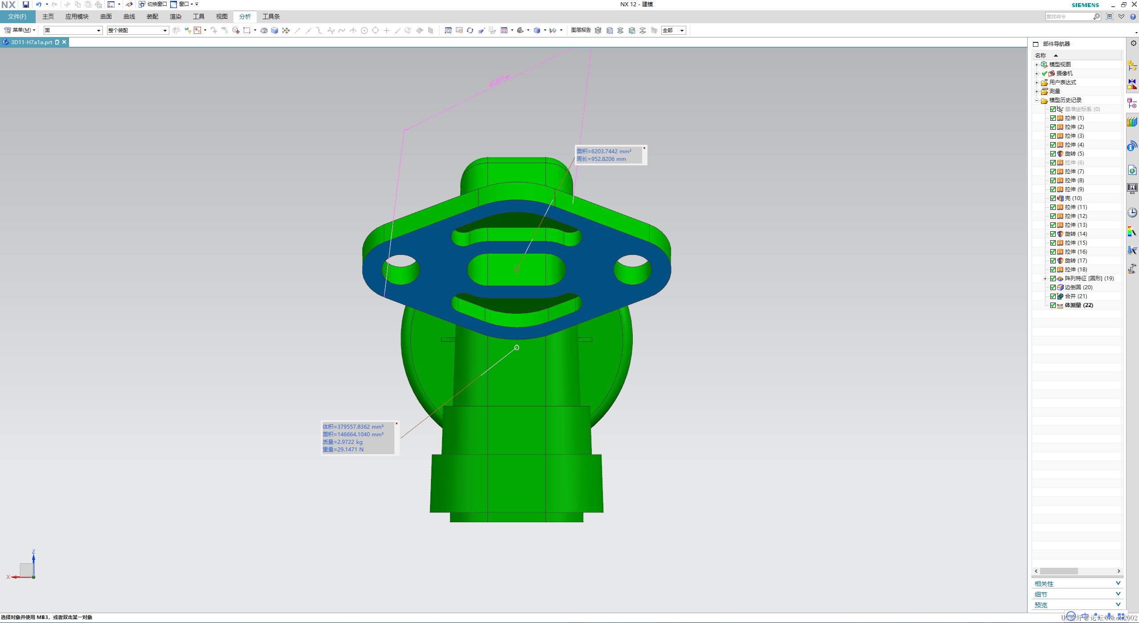This screenshot has width=1139, height=623.
Task: Click the shaded rendering style cube icon
Action: (x=537, y=30)
